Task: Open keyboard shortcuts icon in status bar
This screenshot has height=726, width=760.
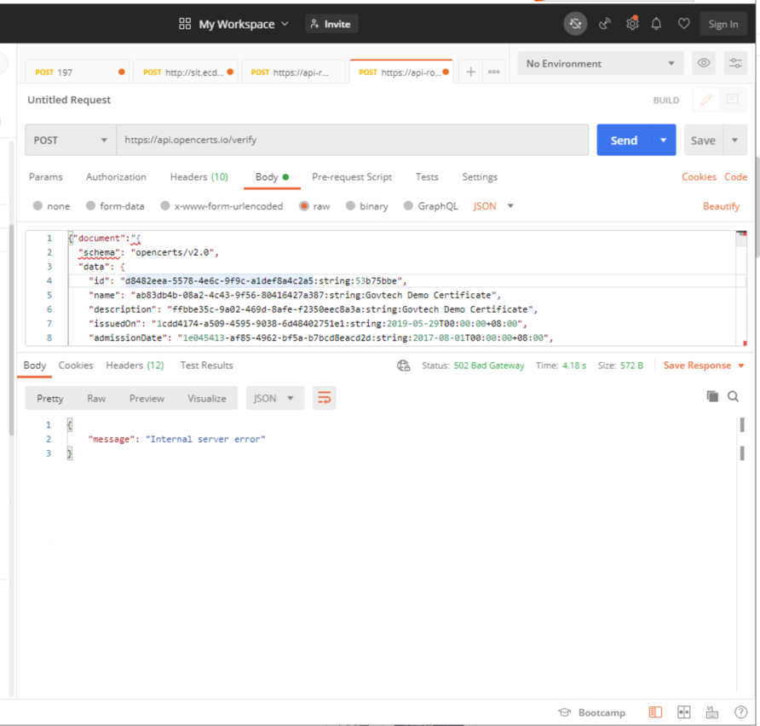Action: tap(711, 712)
